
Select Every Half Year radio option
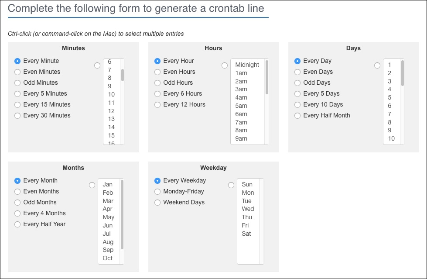(x=17, y=224)
